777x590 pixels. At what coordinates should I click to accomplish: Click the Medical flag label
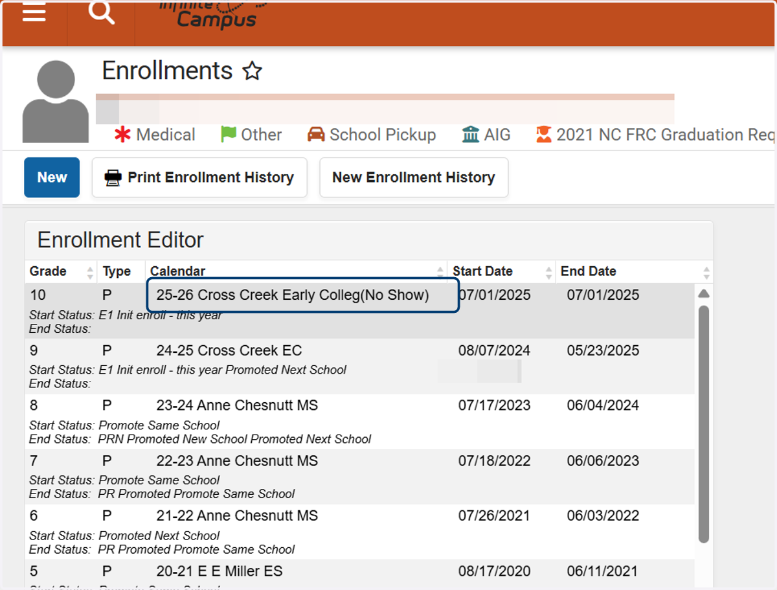pyautogui.click(x=166, y=135)
